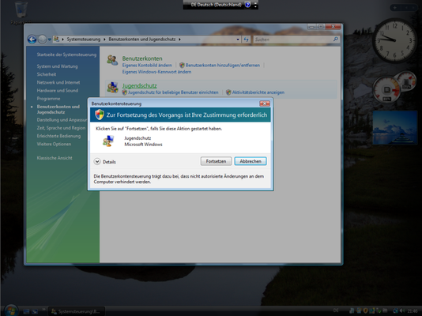Expand Systemsteuerung breadcrumb arrow

click(x=104, y=39)
